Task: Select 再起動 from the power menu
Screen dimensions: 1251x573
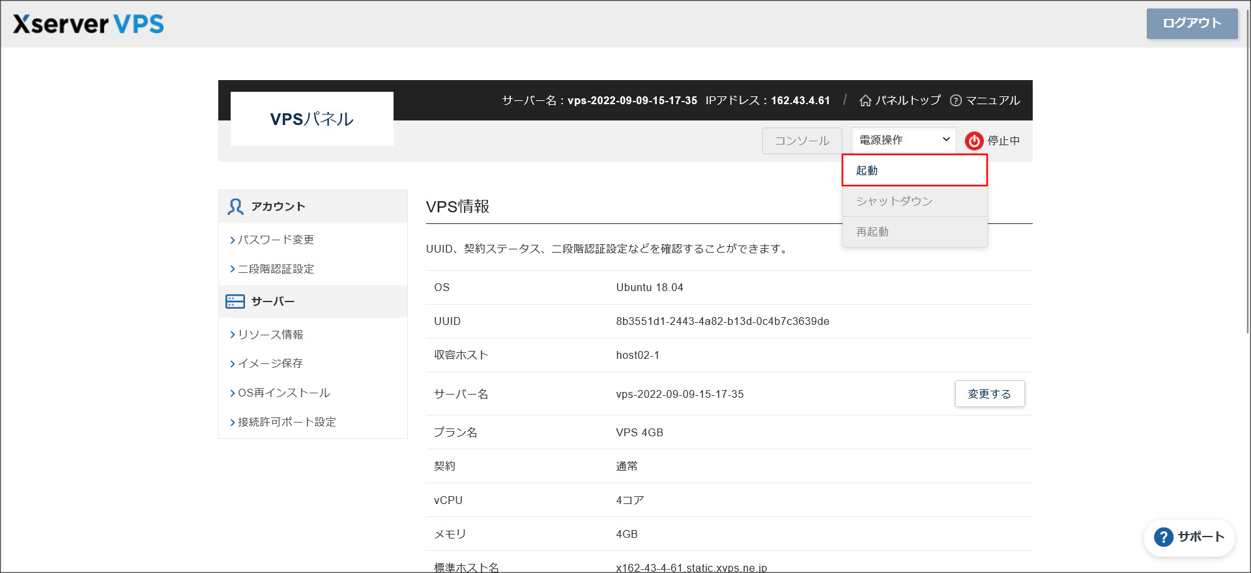Action: [x=914, y=232]
